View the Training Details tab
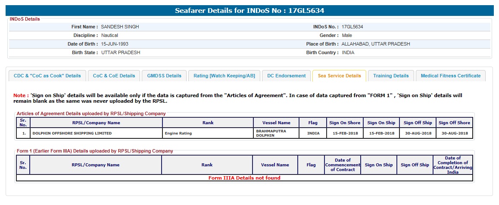 (391, 76)
